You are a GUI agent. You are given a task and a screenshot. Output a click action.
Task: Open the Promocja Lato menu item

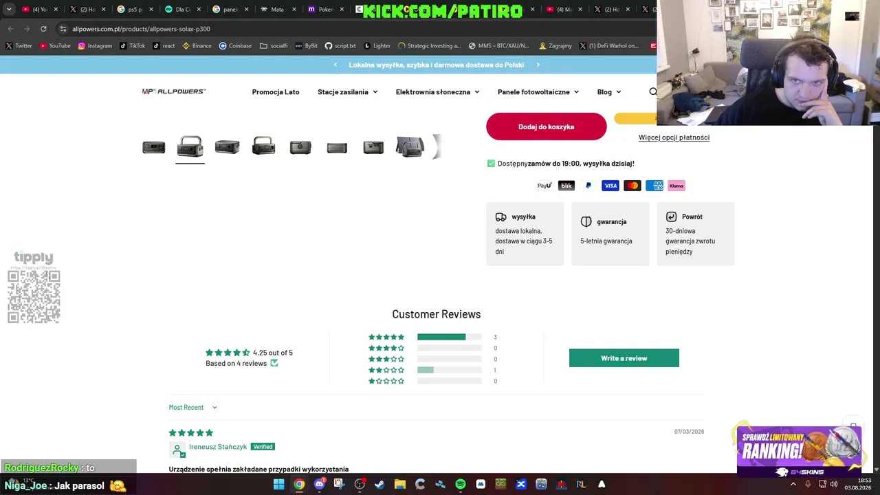point(276,92)
